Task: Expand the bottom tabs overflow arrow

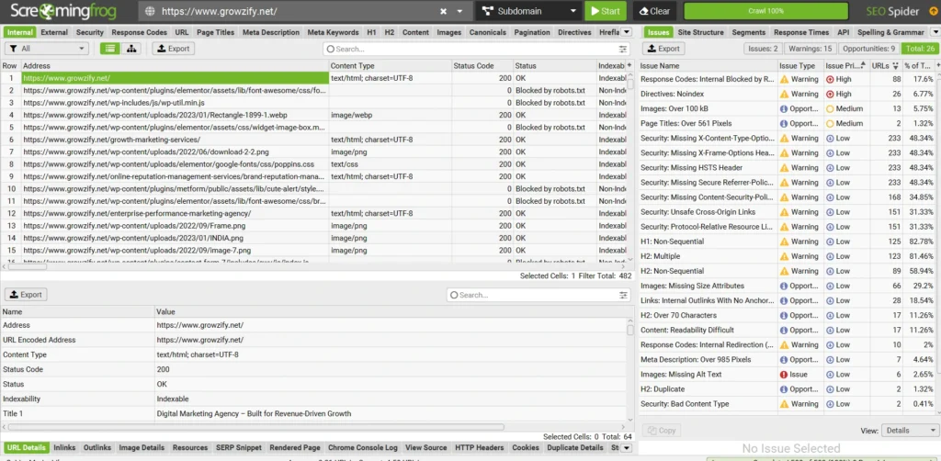Action: [626, 447]
